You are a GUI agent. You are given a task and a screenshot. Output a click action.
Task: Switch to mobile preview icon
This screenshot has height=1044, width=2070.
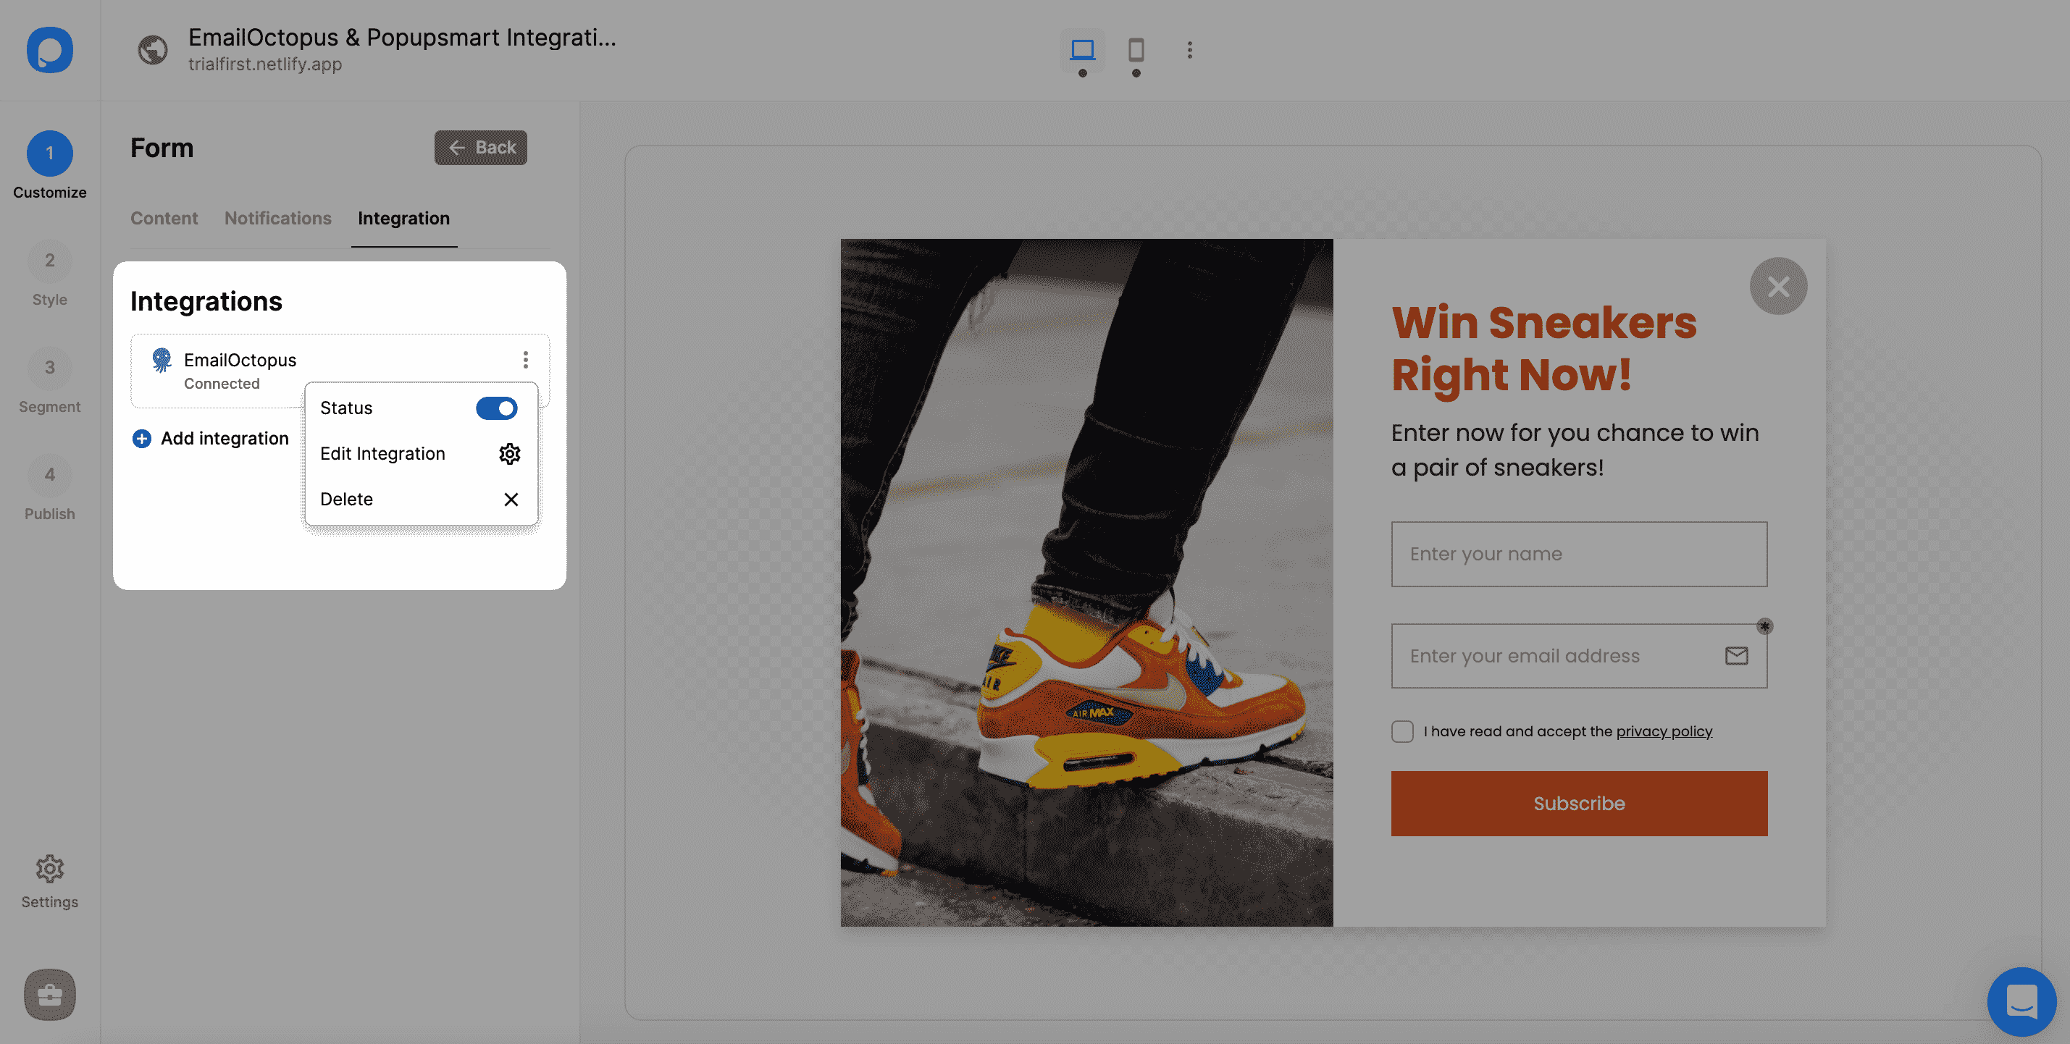coord(1136,50)
